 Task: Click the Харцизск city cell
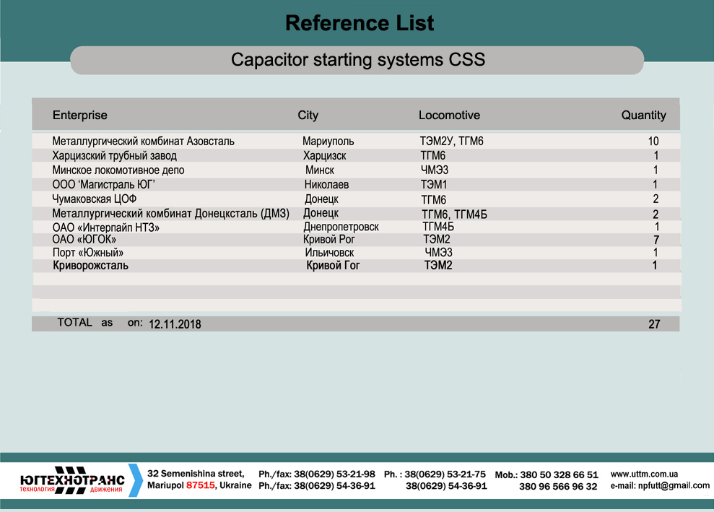coord(325,156)
